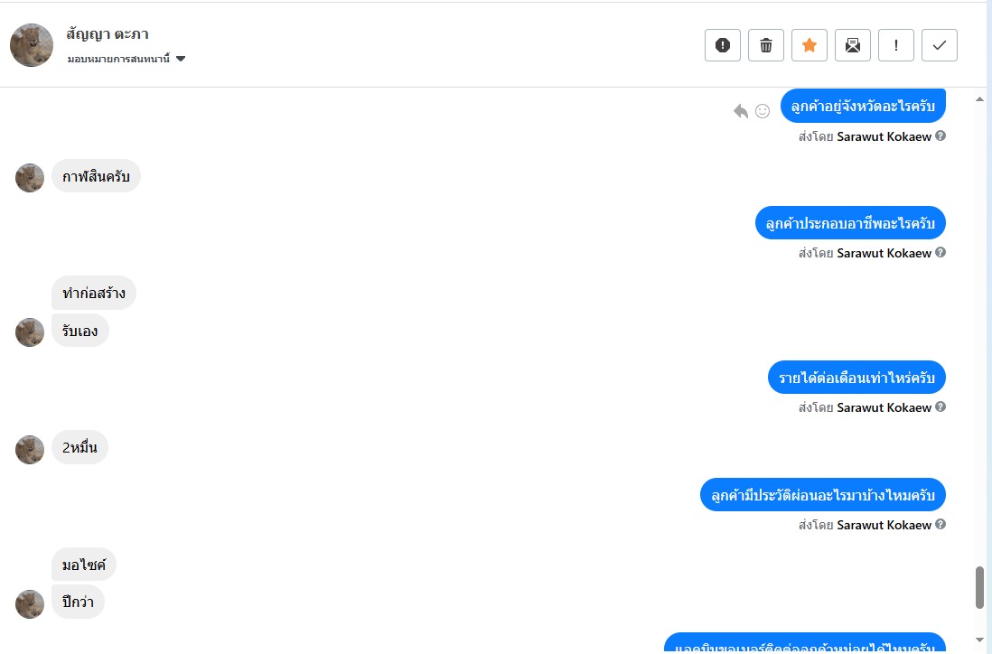The image size is (992, 654).
Task: Open the header profile picture thumbnail
Action: tap(32, 45)
